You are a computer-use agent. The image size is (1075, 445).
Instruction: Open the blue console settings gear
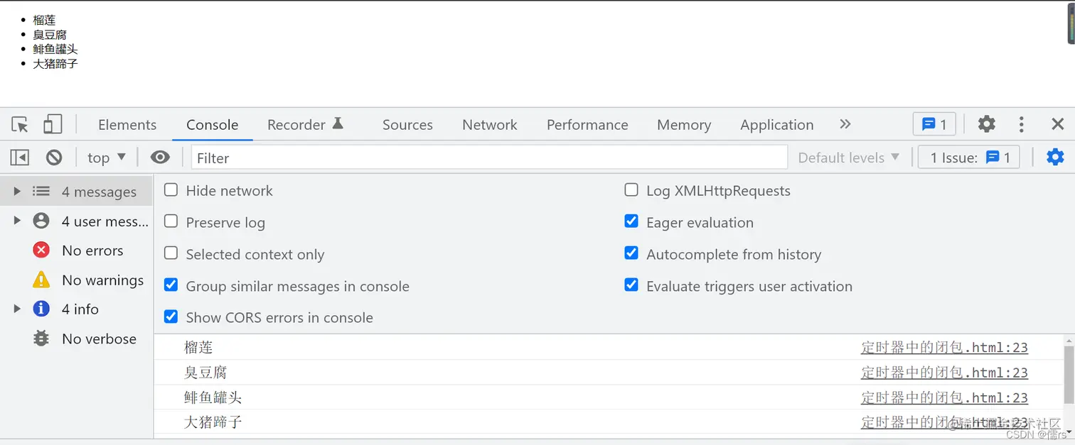[1055, 158]
